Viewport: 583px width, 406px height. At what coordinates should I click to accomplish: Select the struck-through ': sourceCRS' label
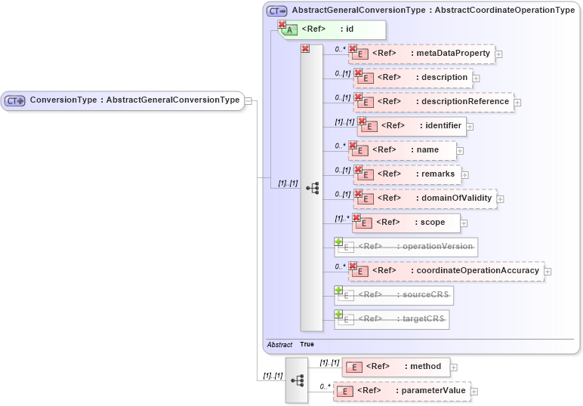(423, 294)
